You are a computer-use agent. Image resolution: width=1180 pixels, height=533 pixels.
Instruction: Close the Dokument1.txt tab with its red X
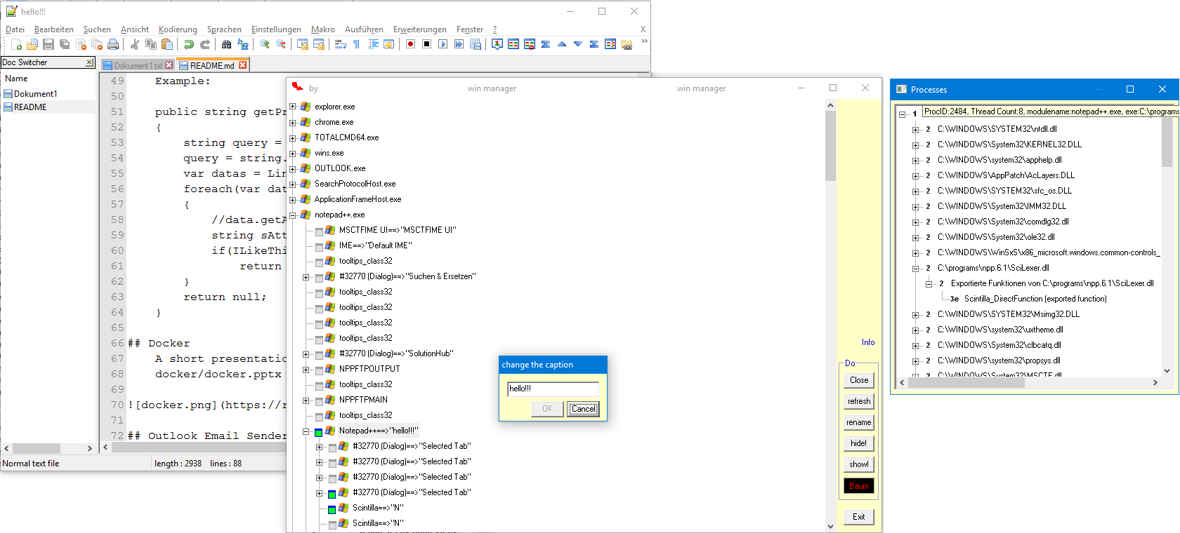169,65
